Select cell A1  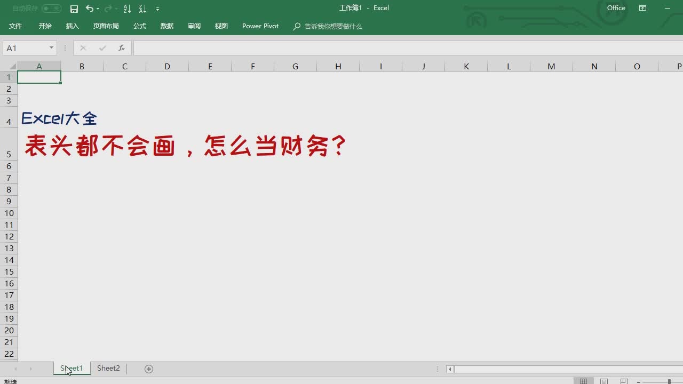tap(39, 77)
